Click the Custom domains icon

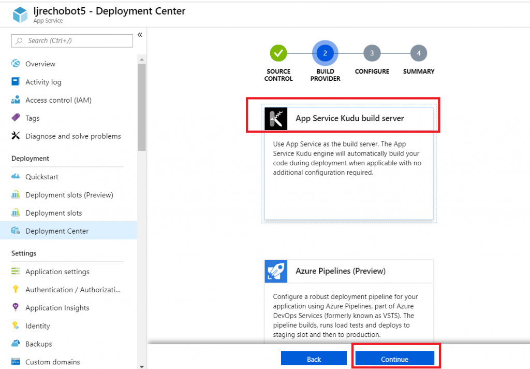point(16,362)
